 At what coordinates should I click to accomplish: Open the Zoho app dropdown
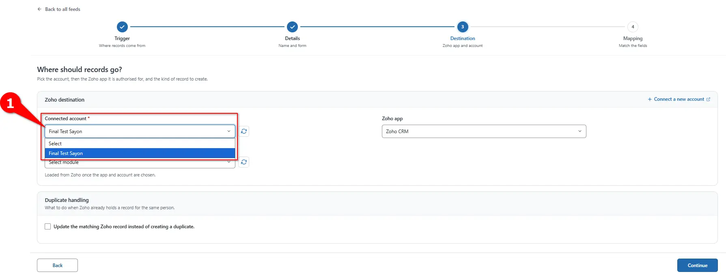tap(484, 132)
